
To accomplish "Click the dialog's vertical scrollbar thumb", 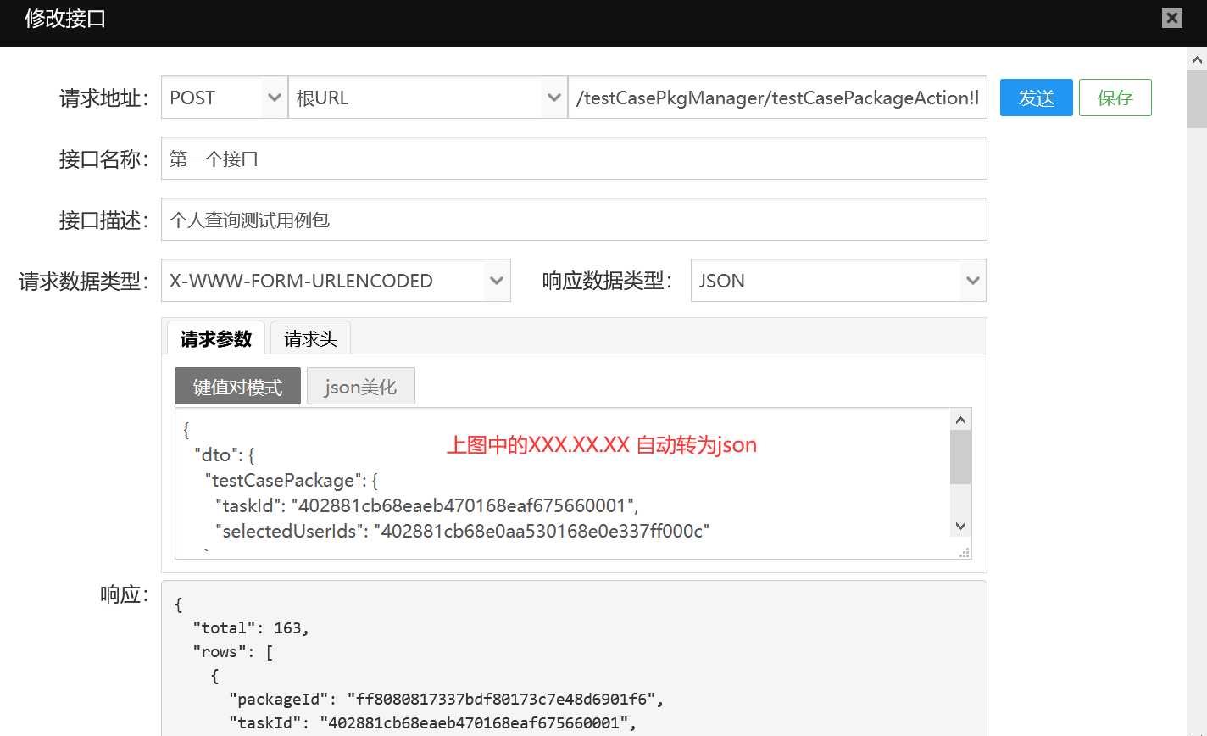I will [x=1197, y=98].
